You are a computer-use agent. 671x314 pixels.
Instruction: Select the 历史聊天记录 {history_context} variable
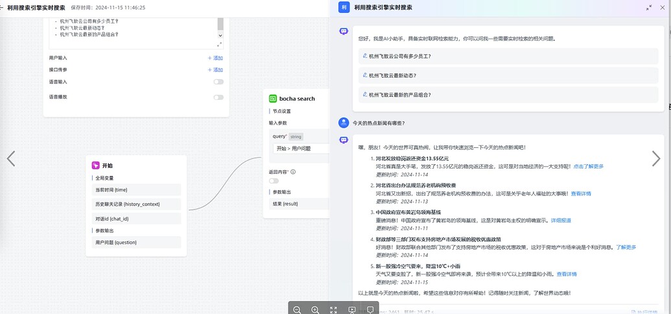(137, 204)
